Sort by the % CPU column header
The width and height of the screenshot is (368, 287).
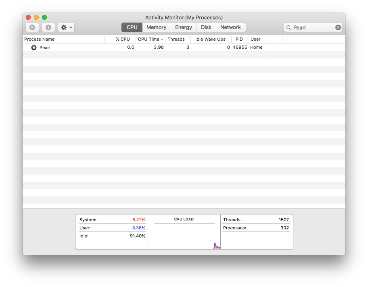point(120,39)
